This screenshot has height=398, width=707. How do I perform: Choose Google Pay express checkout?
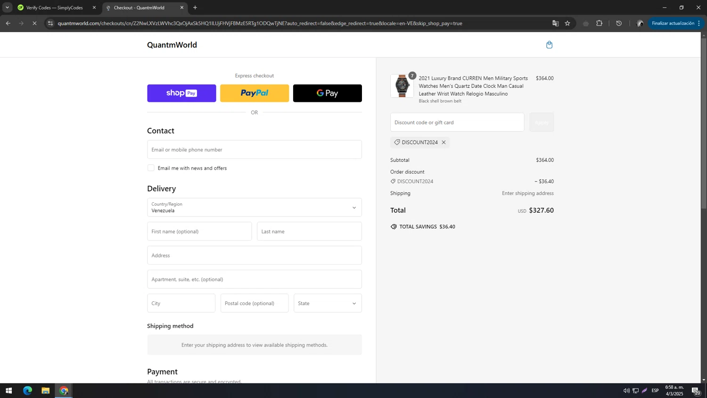[x=328, y=93]
